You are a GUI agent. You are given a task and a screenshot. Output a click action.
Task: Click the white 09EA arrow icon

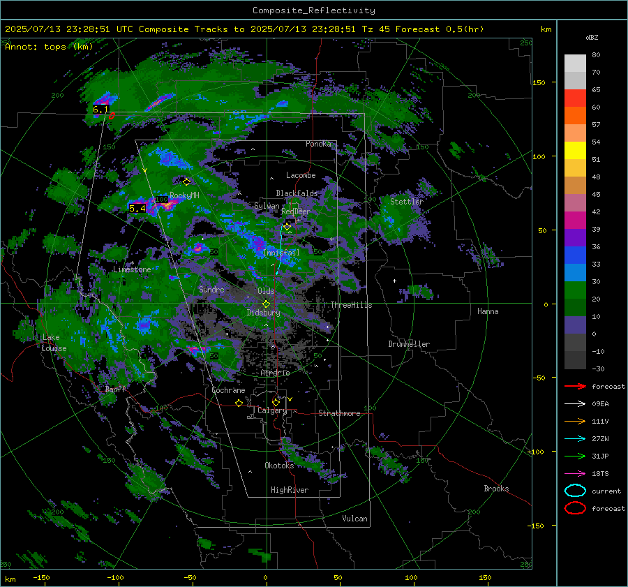[575, 403]
